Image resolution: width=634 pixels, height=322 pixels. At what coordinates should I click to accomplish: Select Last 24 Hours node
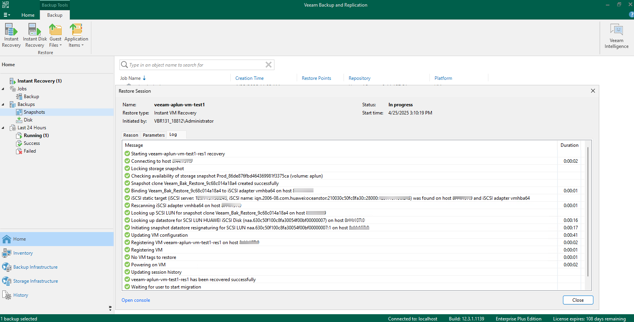[x=32, y=128]
